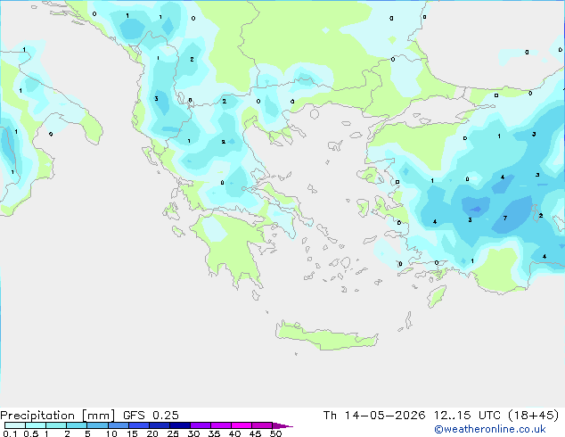
Task: Select the 15–20 mm legend swatch
Action: click(x=139, y=425)
